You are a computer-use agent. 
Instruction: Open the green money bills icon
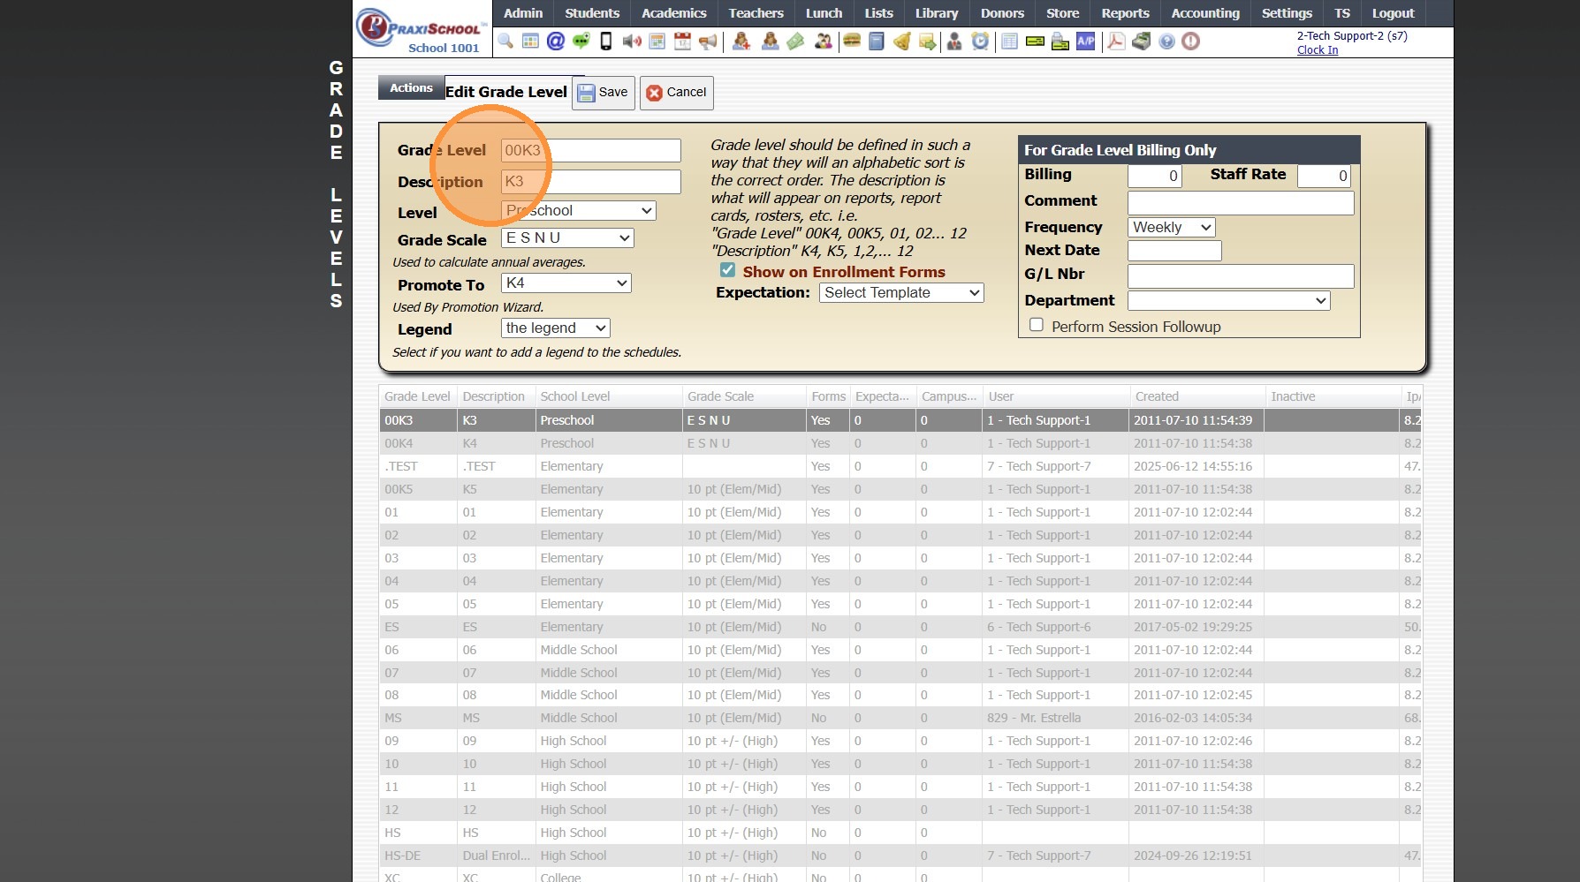(x=795, y=41)
